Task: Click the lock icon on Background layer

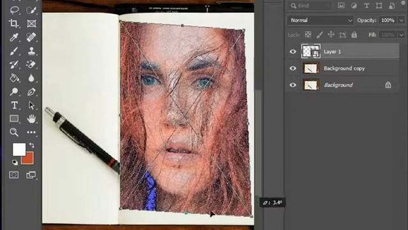Action: [388, 85]
